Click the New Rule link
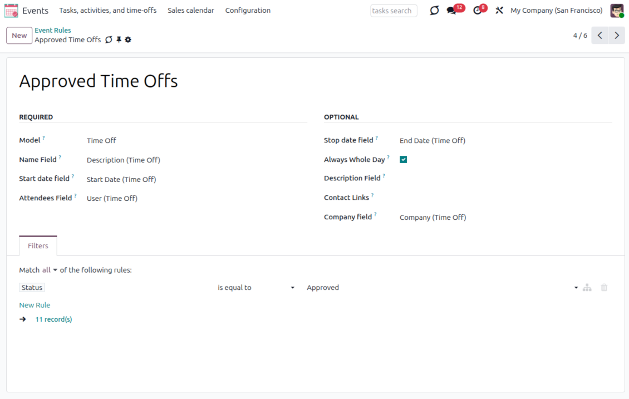Image resolution: width=629 pixels, height=399 pixels. [x=35, y=305]
